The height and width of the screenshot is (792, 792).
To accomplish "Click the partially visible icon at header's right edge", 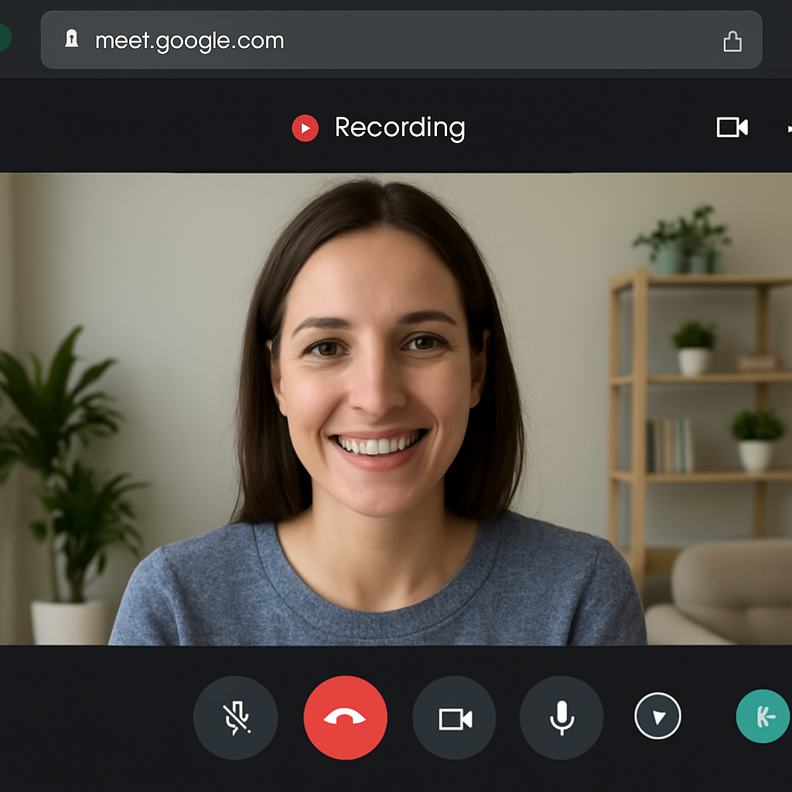I will click(788, 128).
